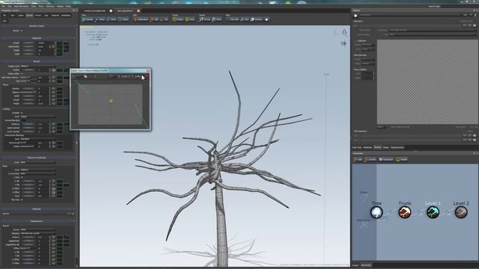Click the white mesh icon in Meshes panel header

tap(356, 15)
